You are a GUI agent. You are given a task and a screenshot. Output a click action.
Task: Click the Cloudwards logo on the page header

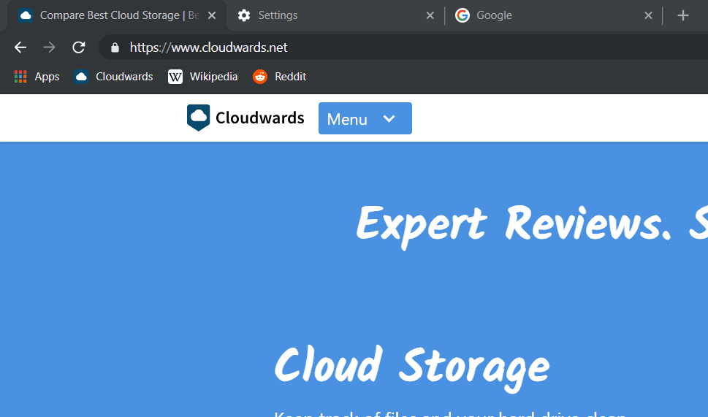tap(245, 118)
